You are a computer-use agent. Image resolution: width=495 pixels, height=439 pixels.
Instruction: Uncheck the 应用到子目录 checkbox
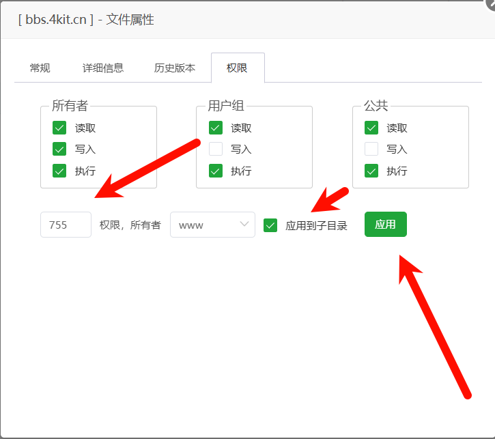coord(270,225)
